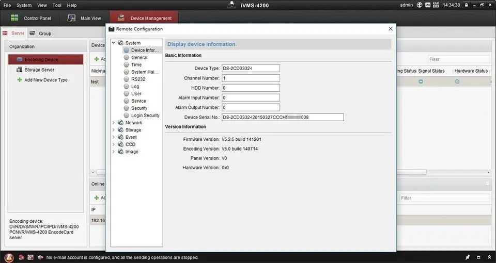The image size is (496, 263).
Task: Click the CCD gear icon in tree
Action: tap(120, 144)
